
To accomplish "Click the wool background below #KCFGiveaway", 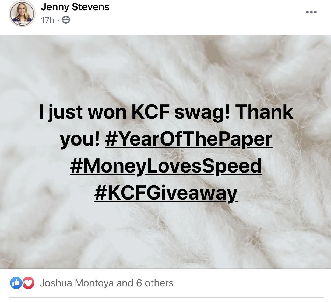I will [x=165, y=235].
